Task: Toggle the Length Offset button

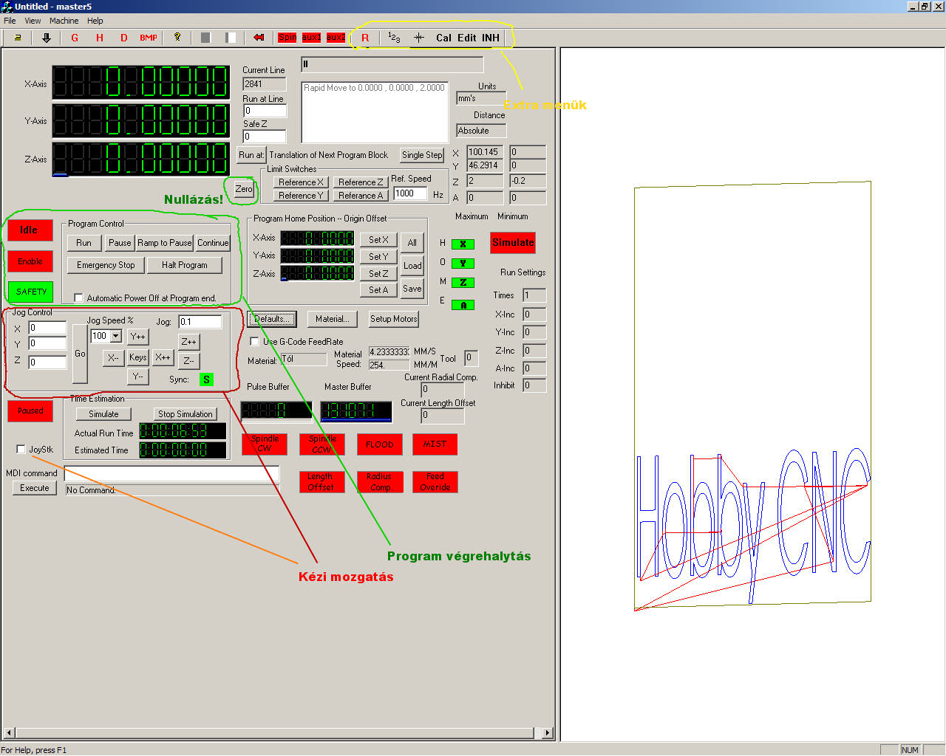Action: pyautogui.click(x=322, y=482)
